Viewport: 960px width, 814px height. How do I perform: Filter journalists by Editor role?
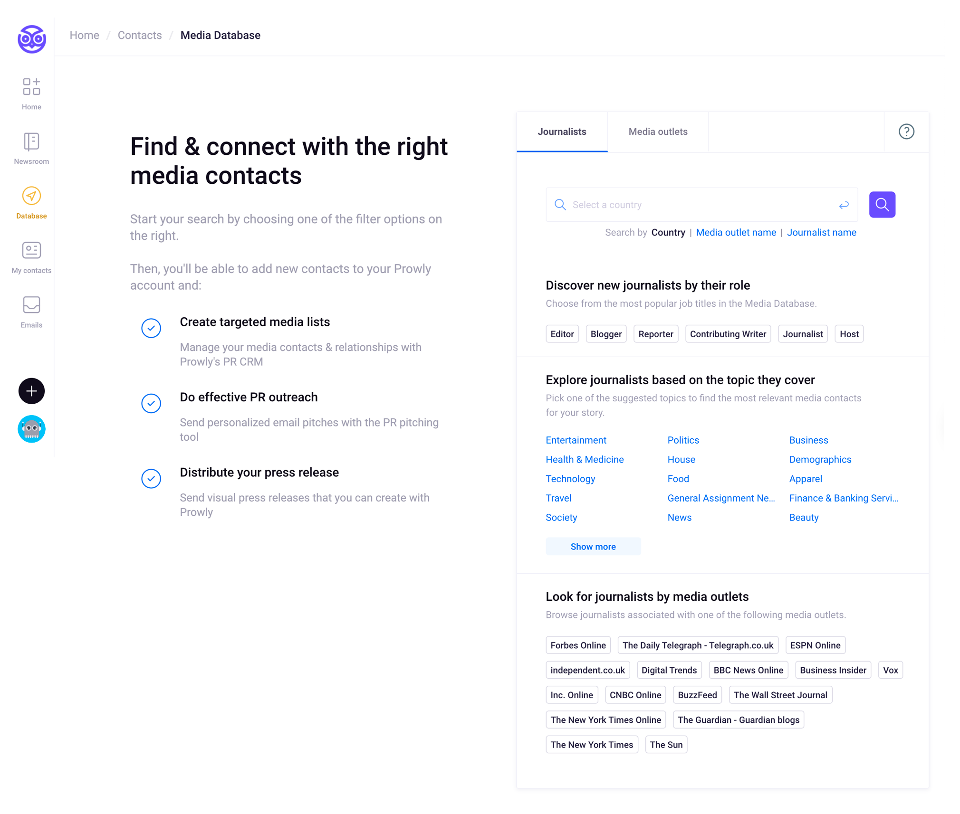562,334
